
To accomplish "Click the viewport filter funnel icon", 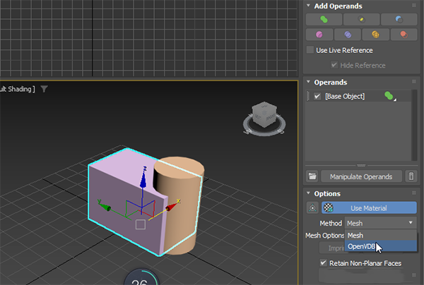I will (x=45, y=89).
